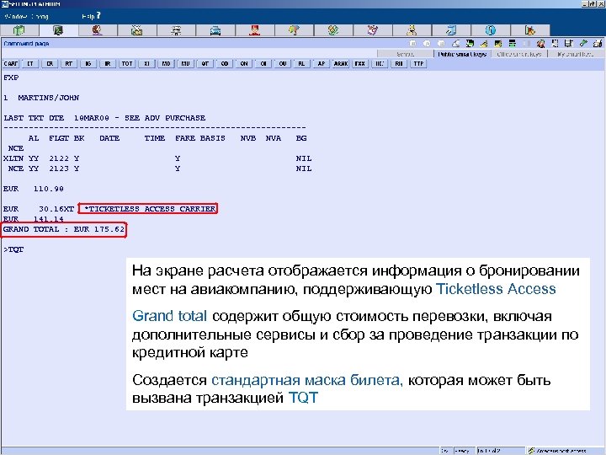
Task: Open the scroll document module icon
Action: click(x=451, y=30)
